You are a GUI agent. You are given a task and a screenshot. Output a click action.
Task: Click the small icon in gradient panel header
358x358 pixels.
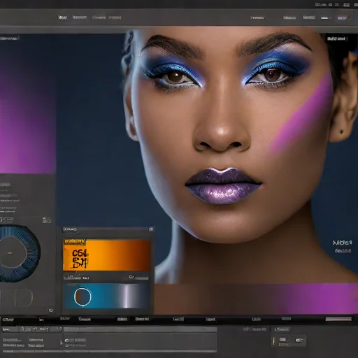pyautogui.click(x=151, y=229)
